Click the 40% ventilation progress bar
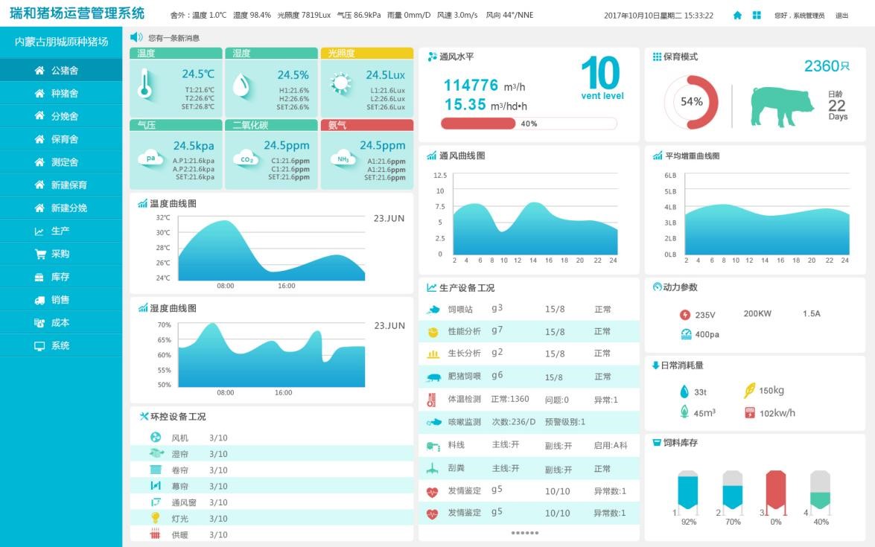Screen dimensions: 875x547 pyautogui.click(x=529, y=124)
